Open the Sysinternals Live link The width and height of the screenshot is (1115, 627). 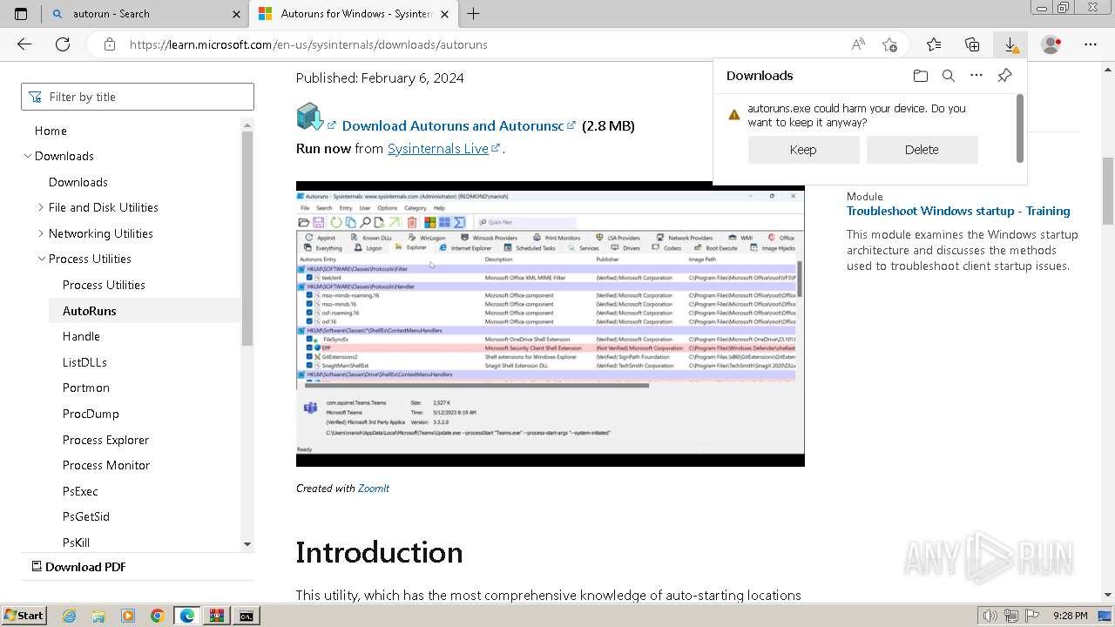[438, 149]
